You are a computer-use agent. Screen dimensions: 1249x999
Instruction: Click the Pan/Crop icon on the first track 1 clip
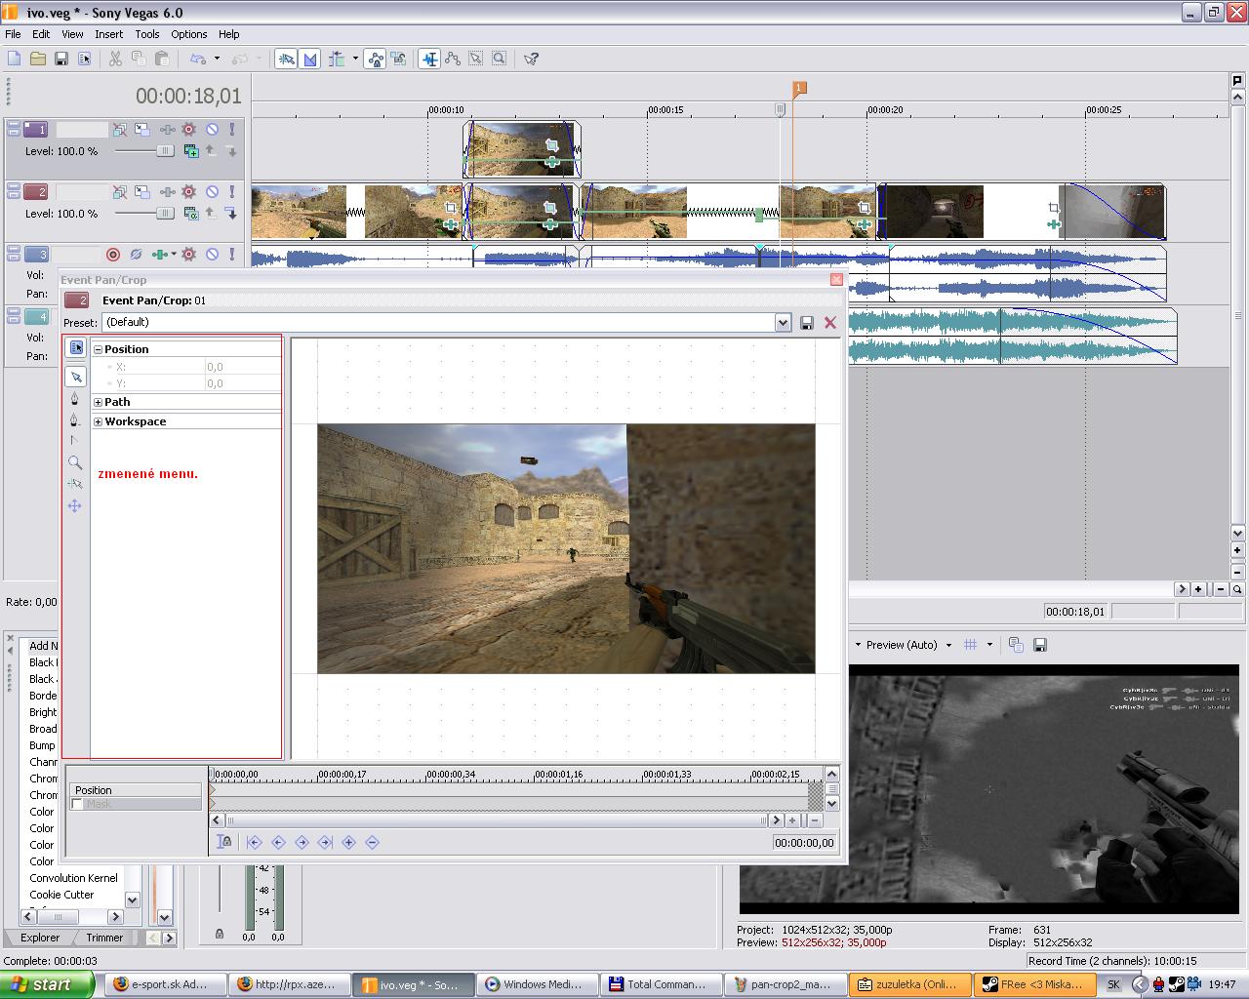tap(551, 145)
